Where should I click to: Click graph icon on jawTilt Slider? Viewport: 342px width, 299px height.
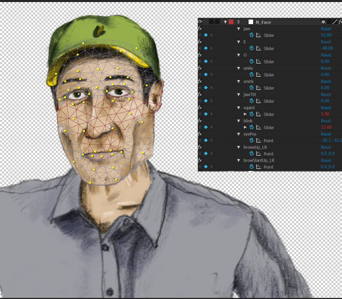[x=258, y=101]
